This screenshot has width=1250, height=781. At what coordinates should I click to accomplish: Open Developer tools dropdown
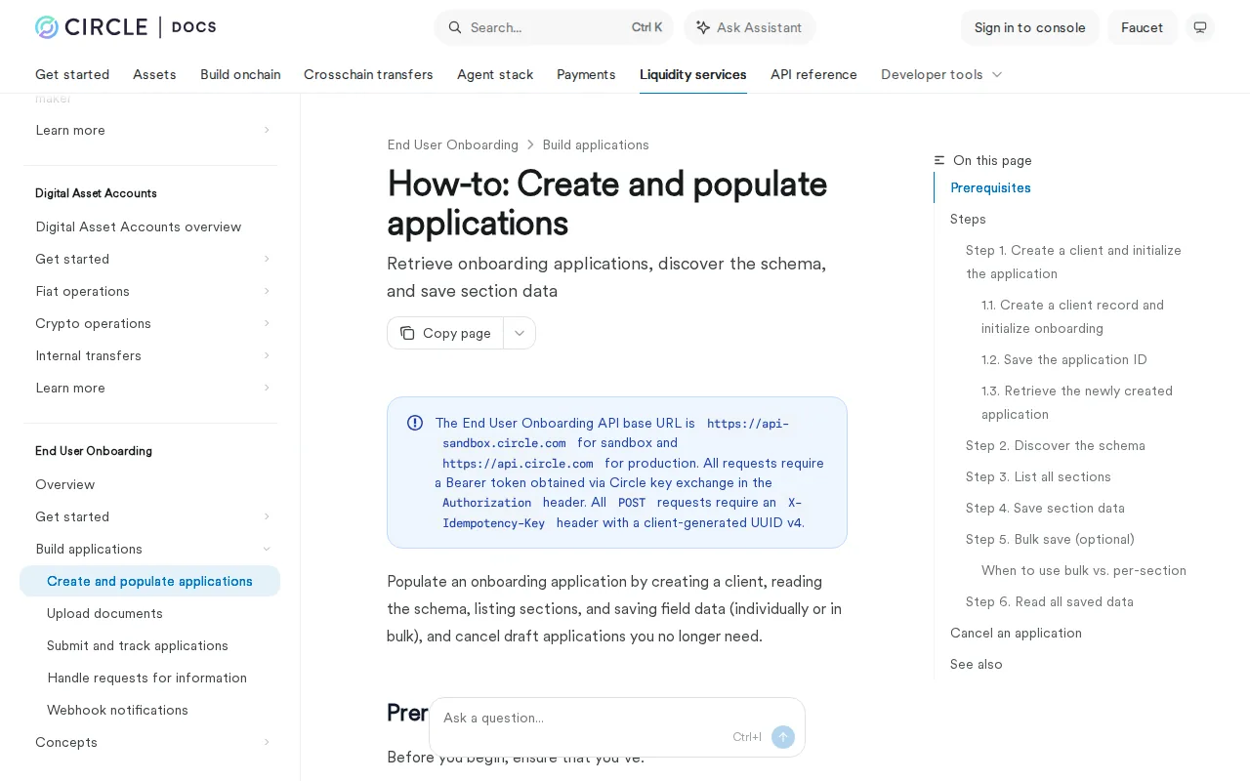coord(941,74)
